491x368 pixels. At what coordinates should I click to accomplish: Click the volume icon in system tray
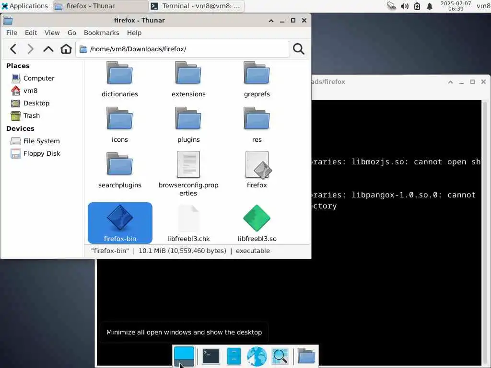(405, 6)
